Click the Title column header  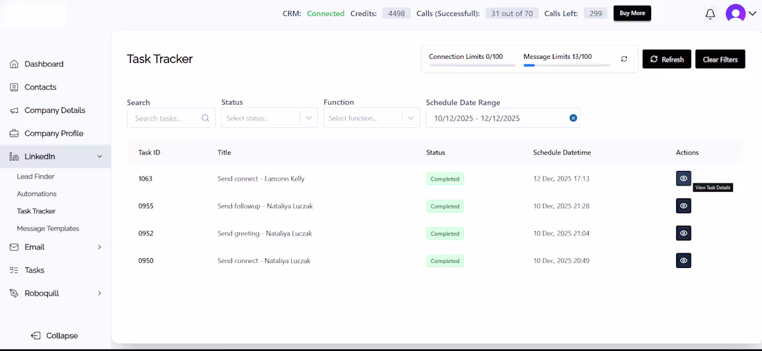coord(224,152)
